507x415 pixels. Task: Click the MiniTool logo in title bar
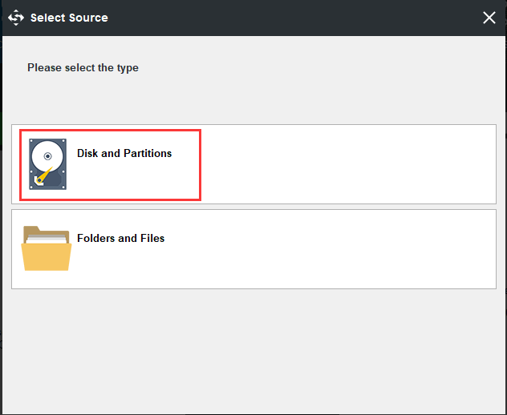coord(16,18)
